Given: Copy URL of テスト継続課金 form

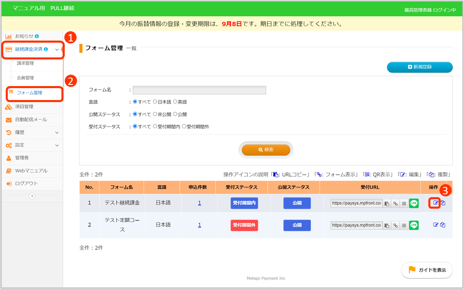Looking at the screenshot, I should [387, 203].
